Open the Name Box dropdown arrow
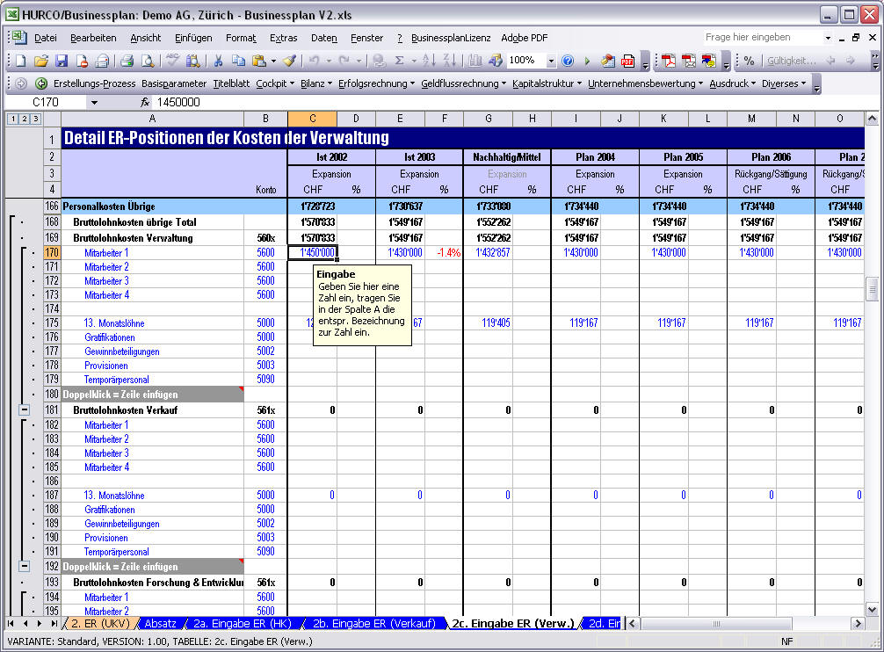The height and width of the screenshot is (652, 884). 94,103
